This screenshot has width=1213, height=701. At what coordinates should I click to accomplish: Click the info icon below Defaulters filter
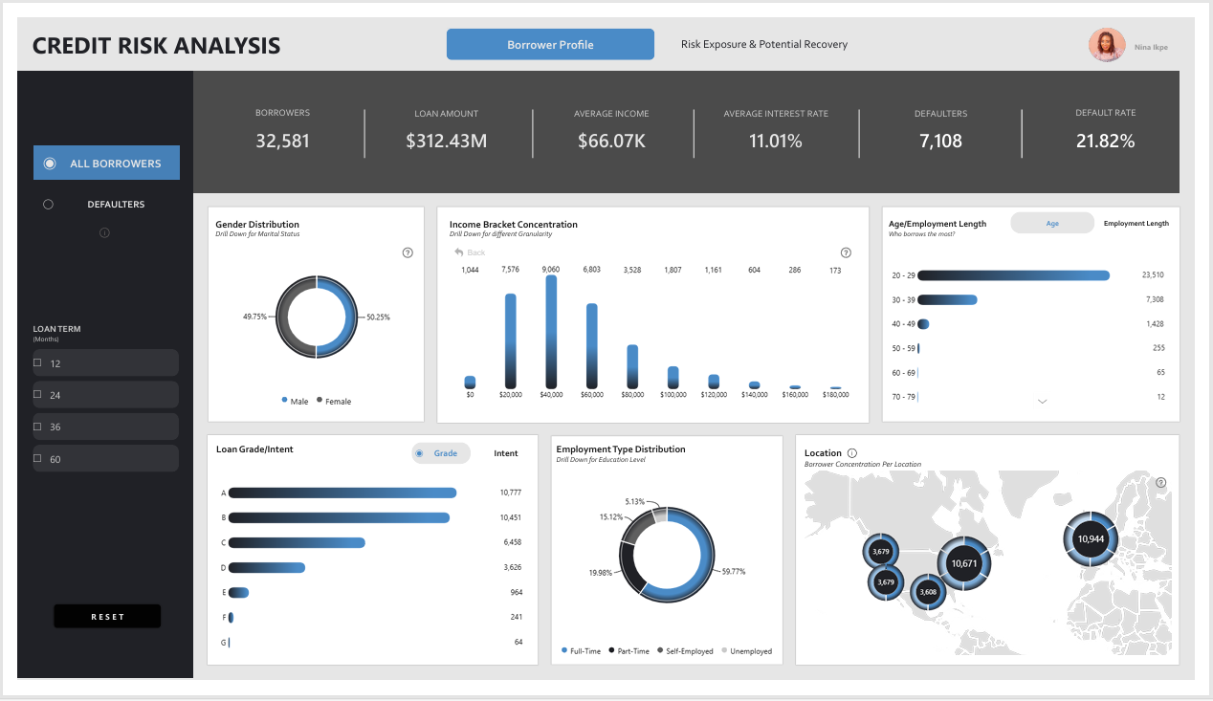pos(104,232)
